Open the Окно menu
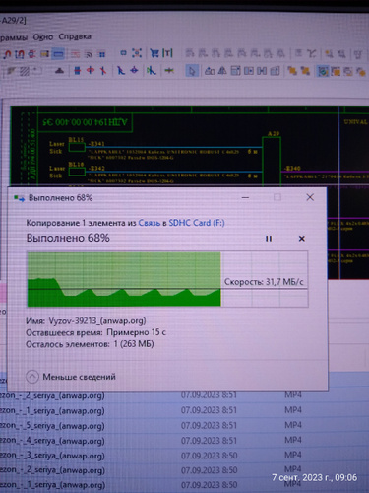Screen dimensions: 369x493 tap(42, 37)
